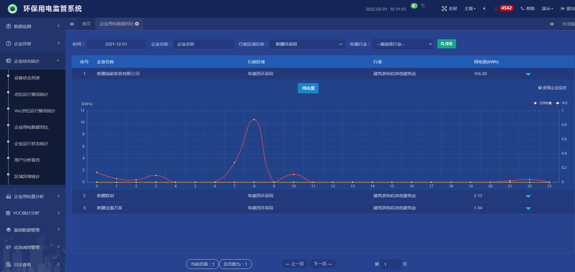The width and height of the screenshot is (575, 272).
Task: Click the 搜索 button
Action: point(446,44)
